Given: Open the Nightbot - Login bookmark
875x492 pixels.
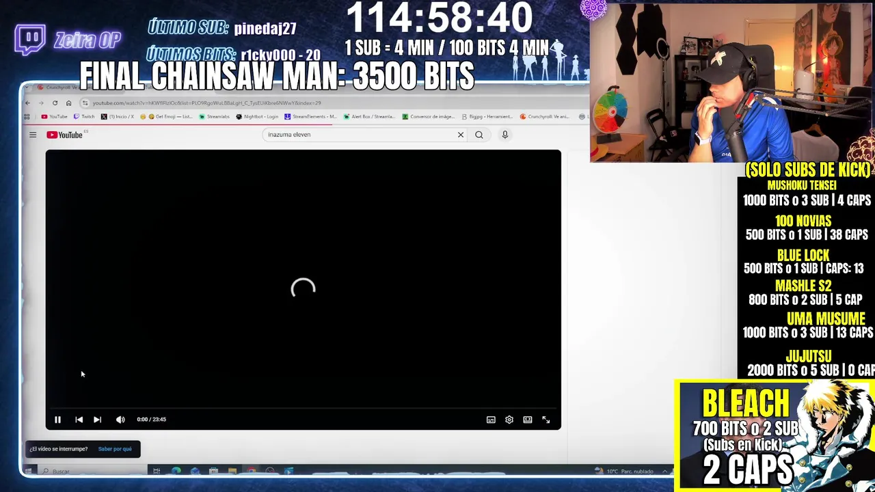Looking at the screenshot, I should tap(257, 117).
